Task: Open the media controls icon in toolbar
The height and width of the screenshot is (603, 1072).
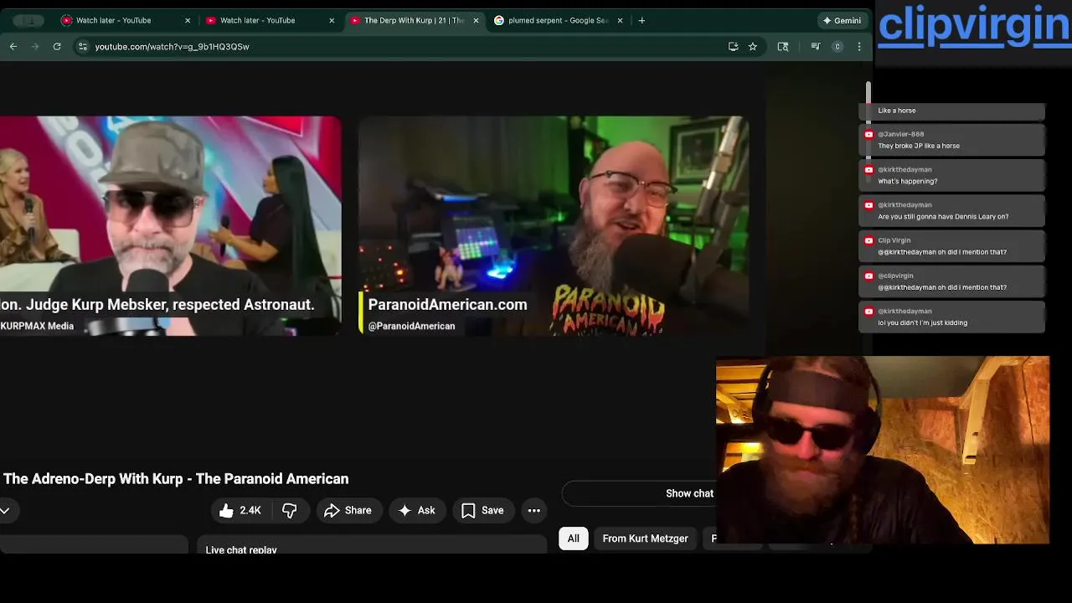Action: (815, 47)
